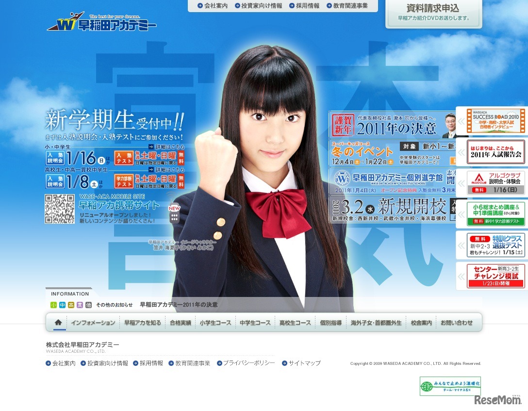This screenshot has height=411, width=528.
Task: Open news 早稲田アカデミー2011年の決意
Action: (x=179, y=305)
